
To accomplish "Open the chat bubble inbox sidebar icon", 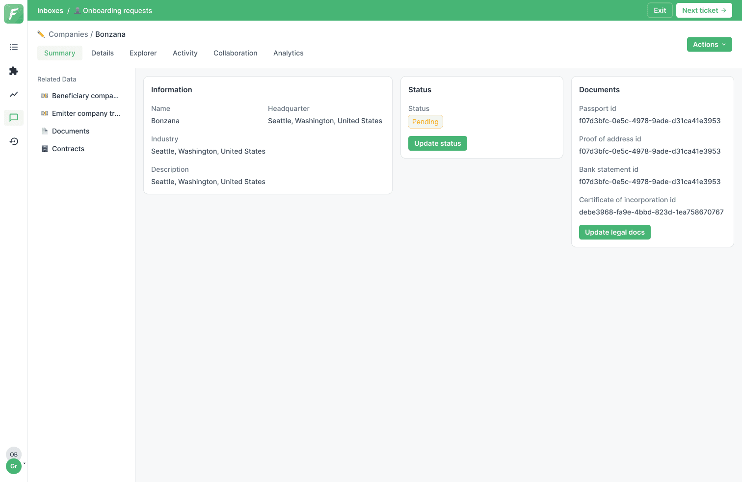I will 14,118.
